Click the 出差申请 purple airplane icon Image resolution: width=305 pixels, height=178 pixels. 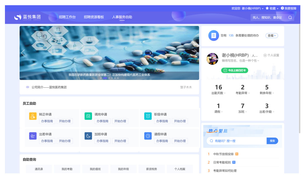click(x=33, y=136)
